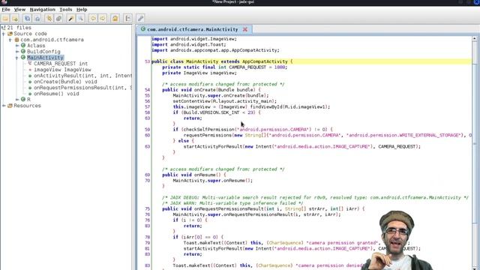Click the green class icon beside MainActivity
This screenshot has width=480, height=270.
point(23,57)
